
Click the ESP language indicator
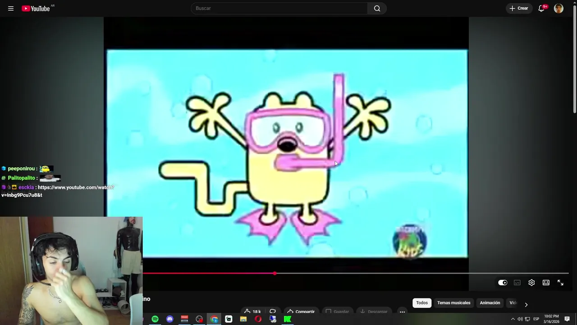point(536,319)
